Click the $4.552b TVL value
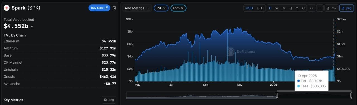 coord(16,26)
